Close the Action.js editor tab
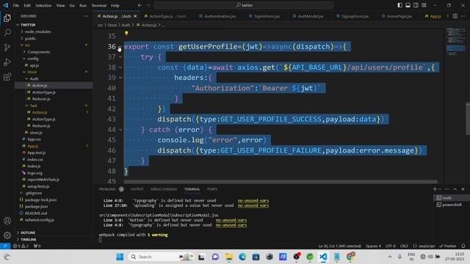The height and width of the screenshot is (264, 470). 135,16
